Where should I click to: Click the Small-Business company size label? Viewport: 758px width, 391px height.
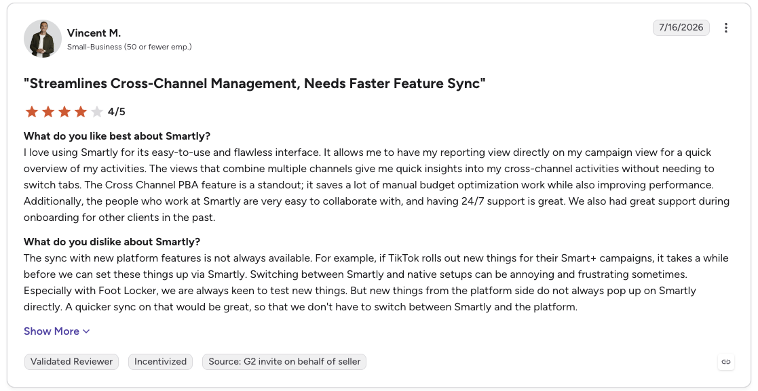pyautogui.click(x=129, y=47)
